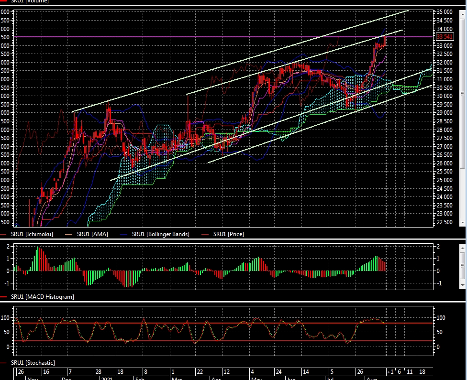Click the down arrow of the price chart scrollbar

point(462,223)
